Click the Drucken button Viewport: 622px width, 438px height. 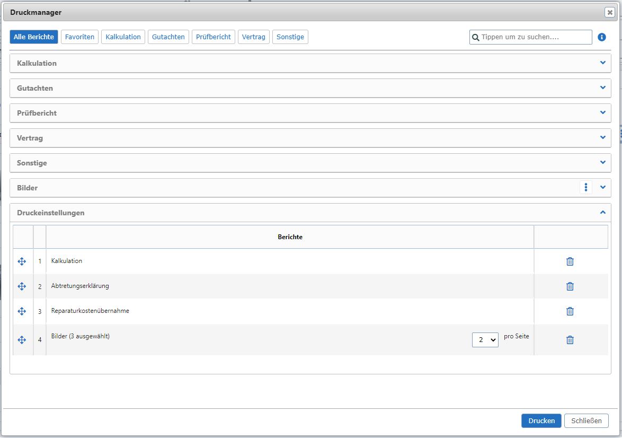coord(541,421)
